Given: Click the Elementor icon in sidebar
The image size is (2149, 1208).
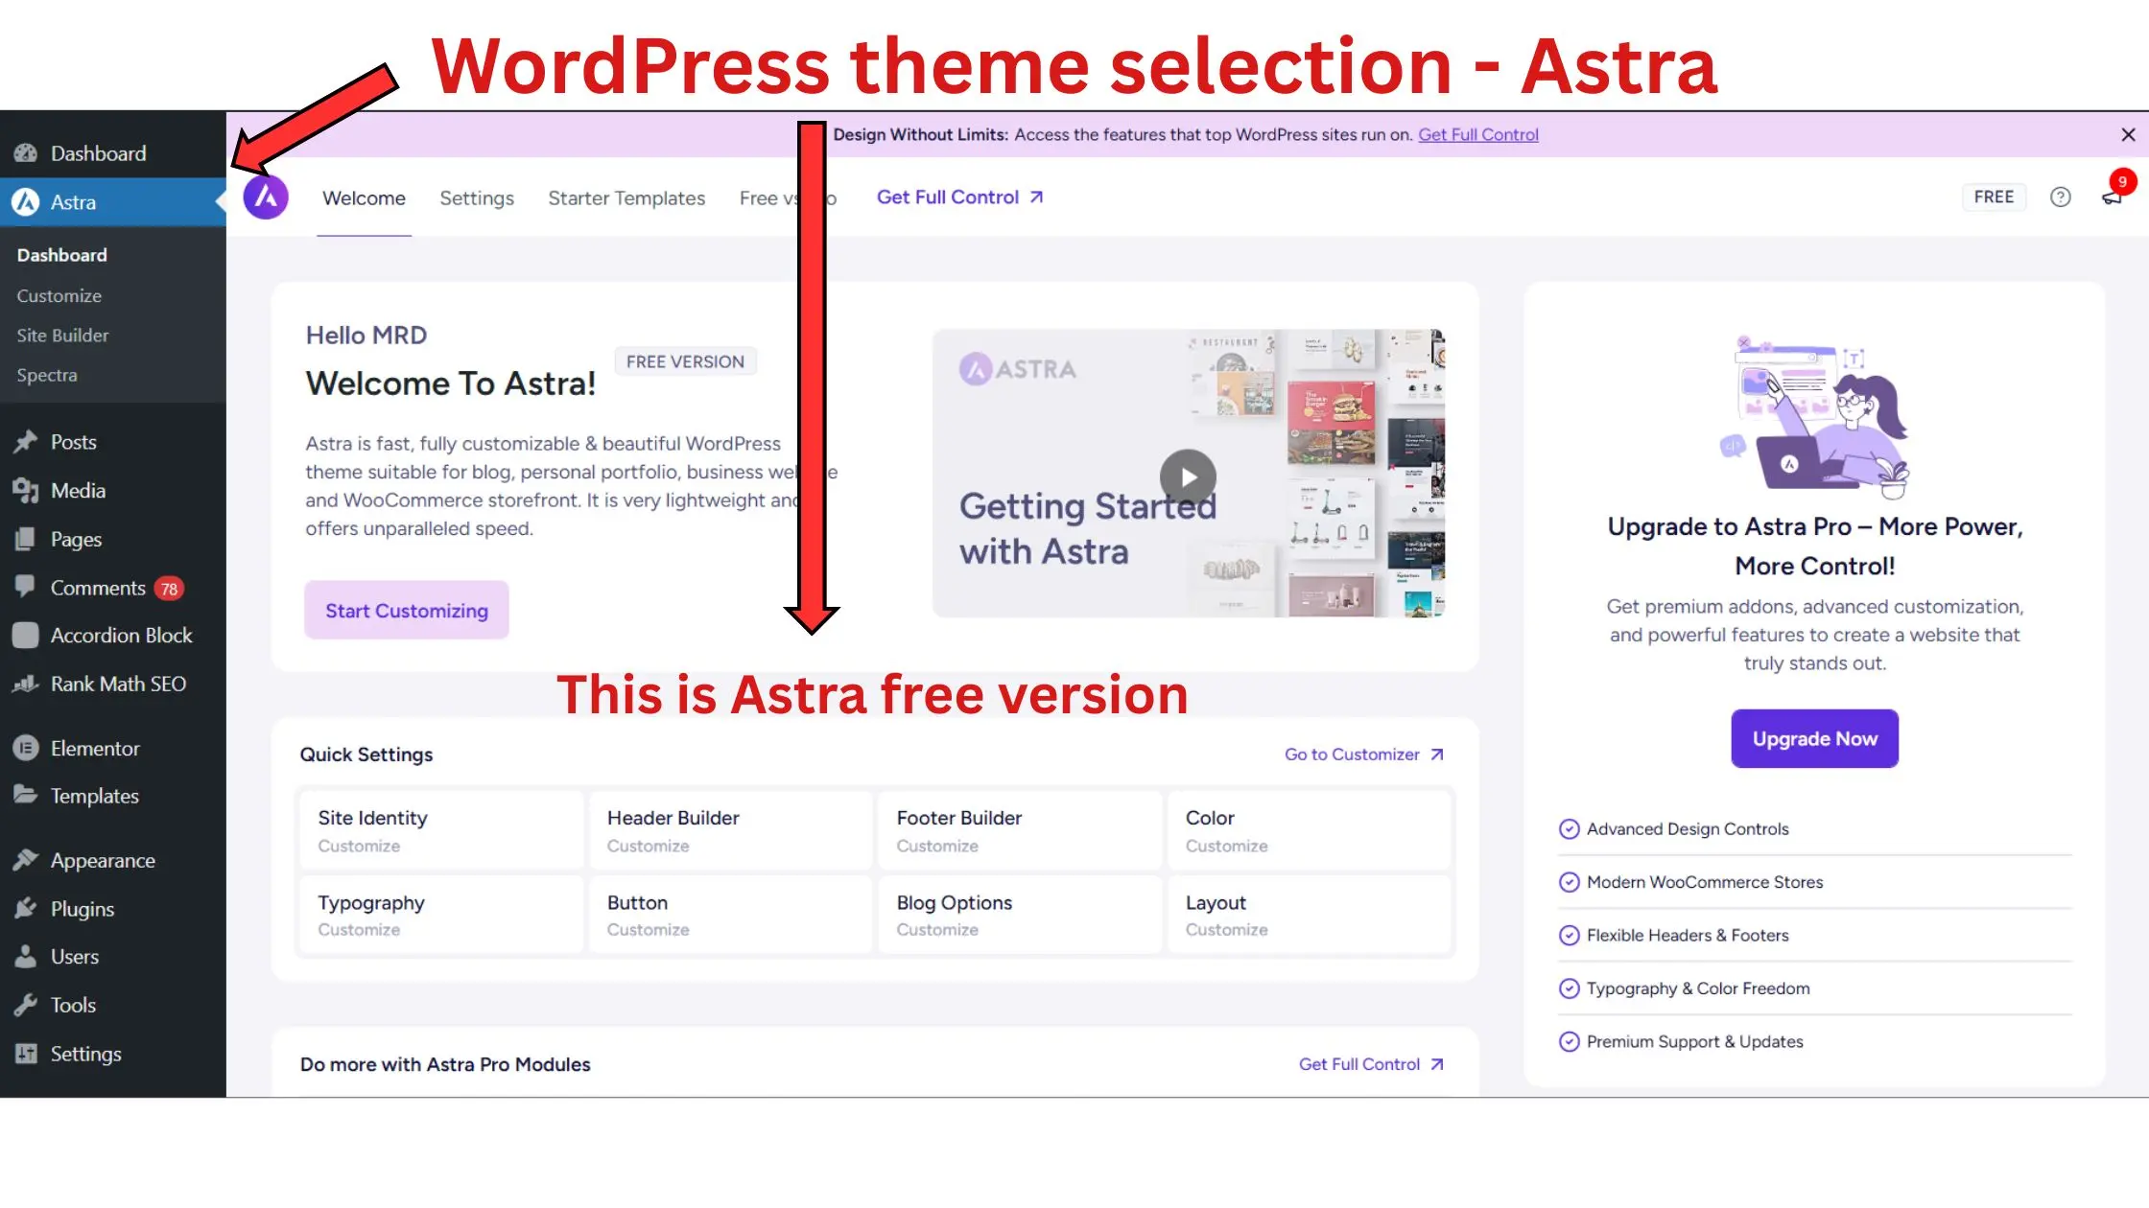Looking at the screenshot, I should point(26,749).
